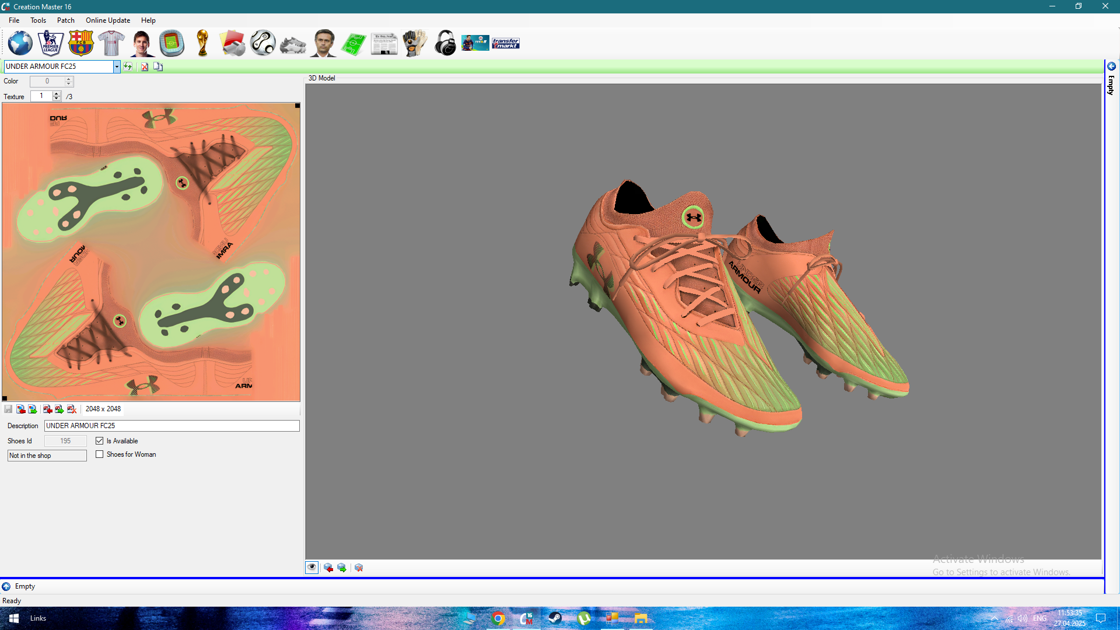Click the bottom Empty panel arrow icon

pos(6,586)
